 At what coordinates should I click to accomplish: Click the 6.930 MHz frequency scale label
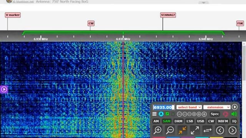point(41,39)
